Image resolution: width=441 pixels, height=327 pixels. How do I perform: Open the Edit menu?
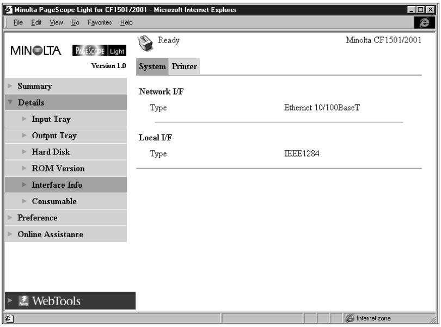click(x=36, y=22)
